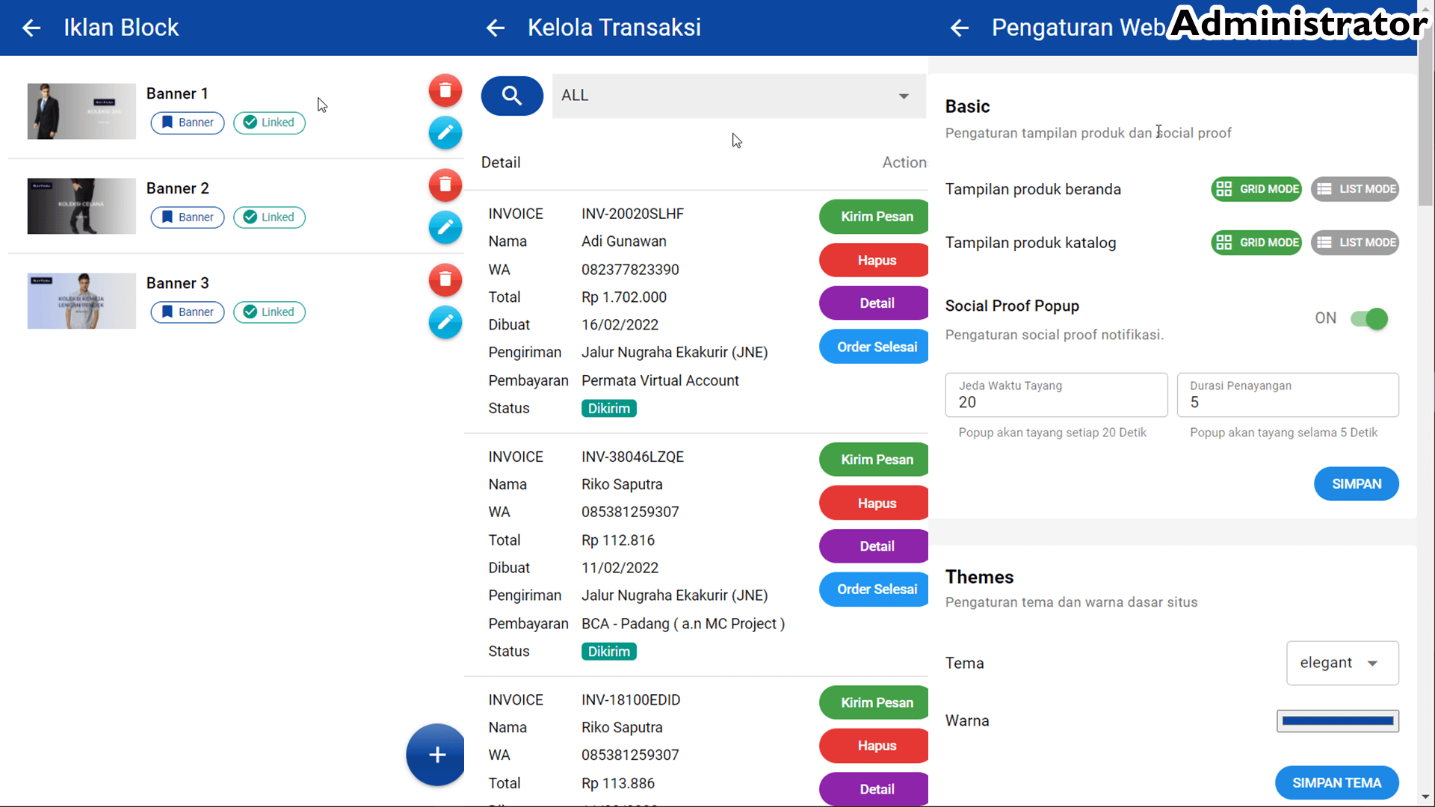The width and height of the screenshot is (1435, 807).
Task: Edit Banner 2 with the pencil icon
Action: (x=445, y=227)
